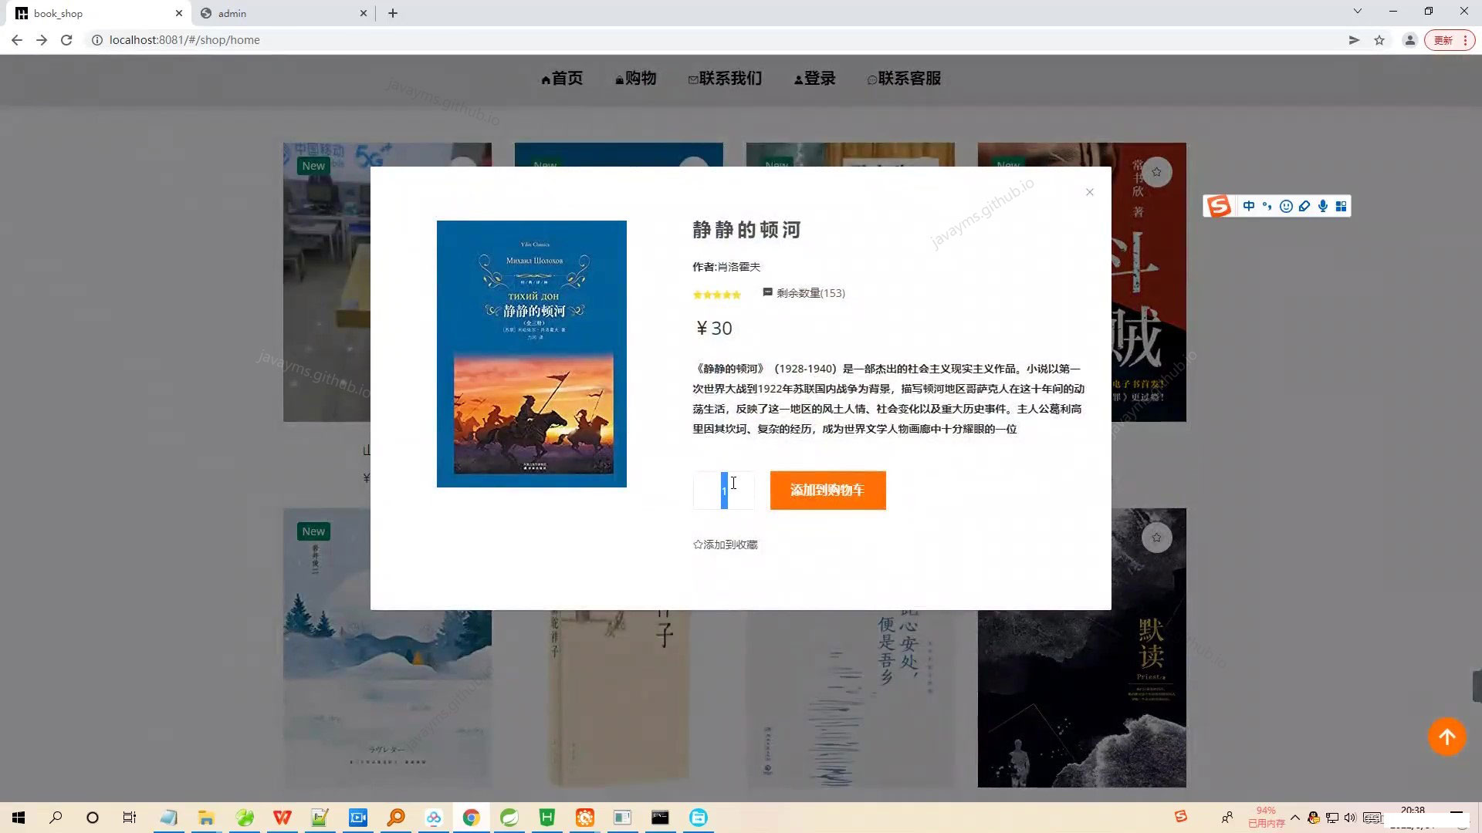
Task: Toggle the fifth rating star on product
Action: click(735, 294)
